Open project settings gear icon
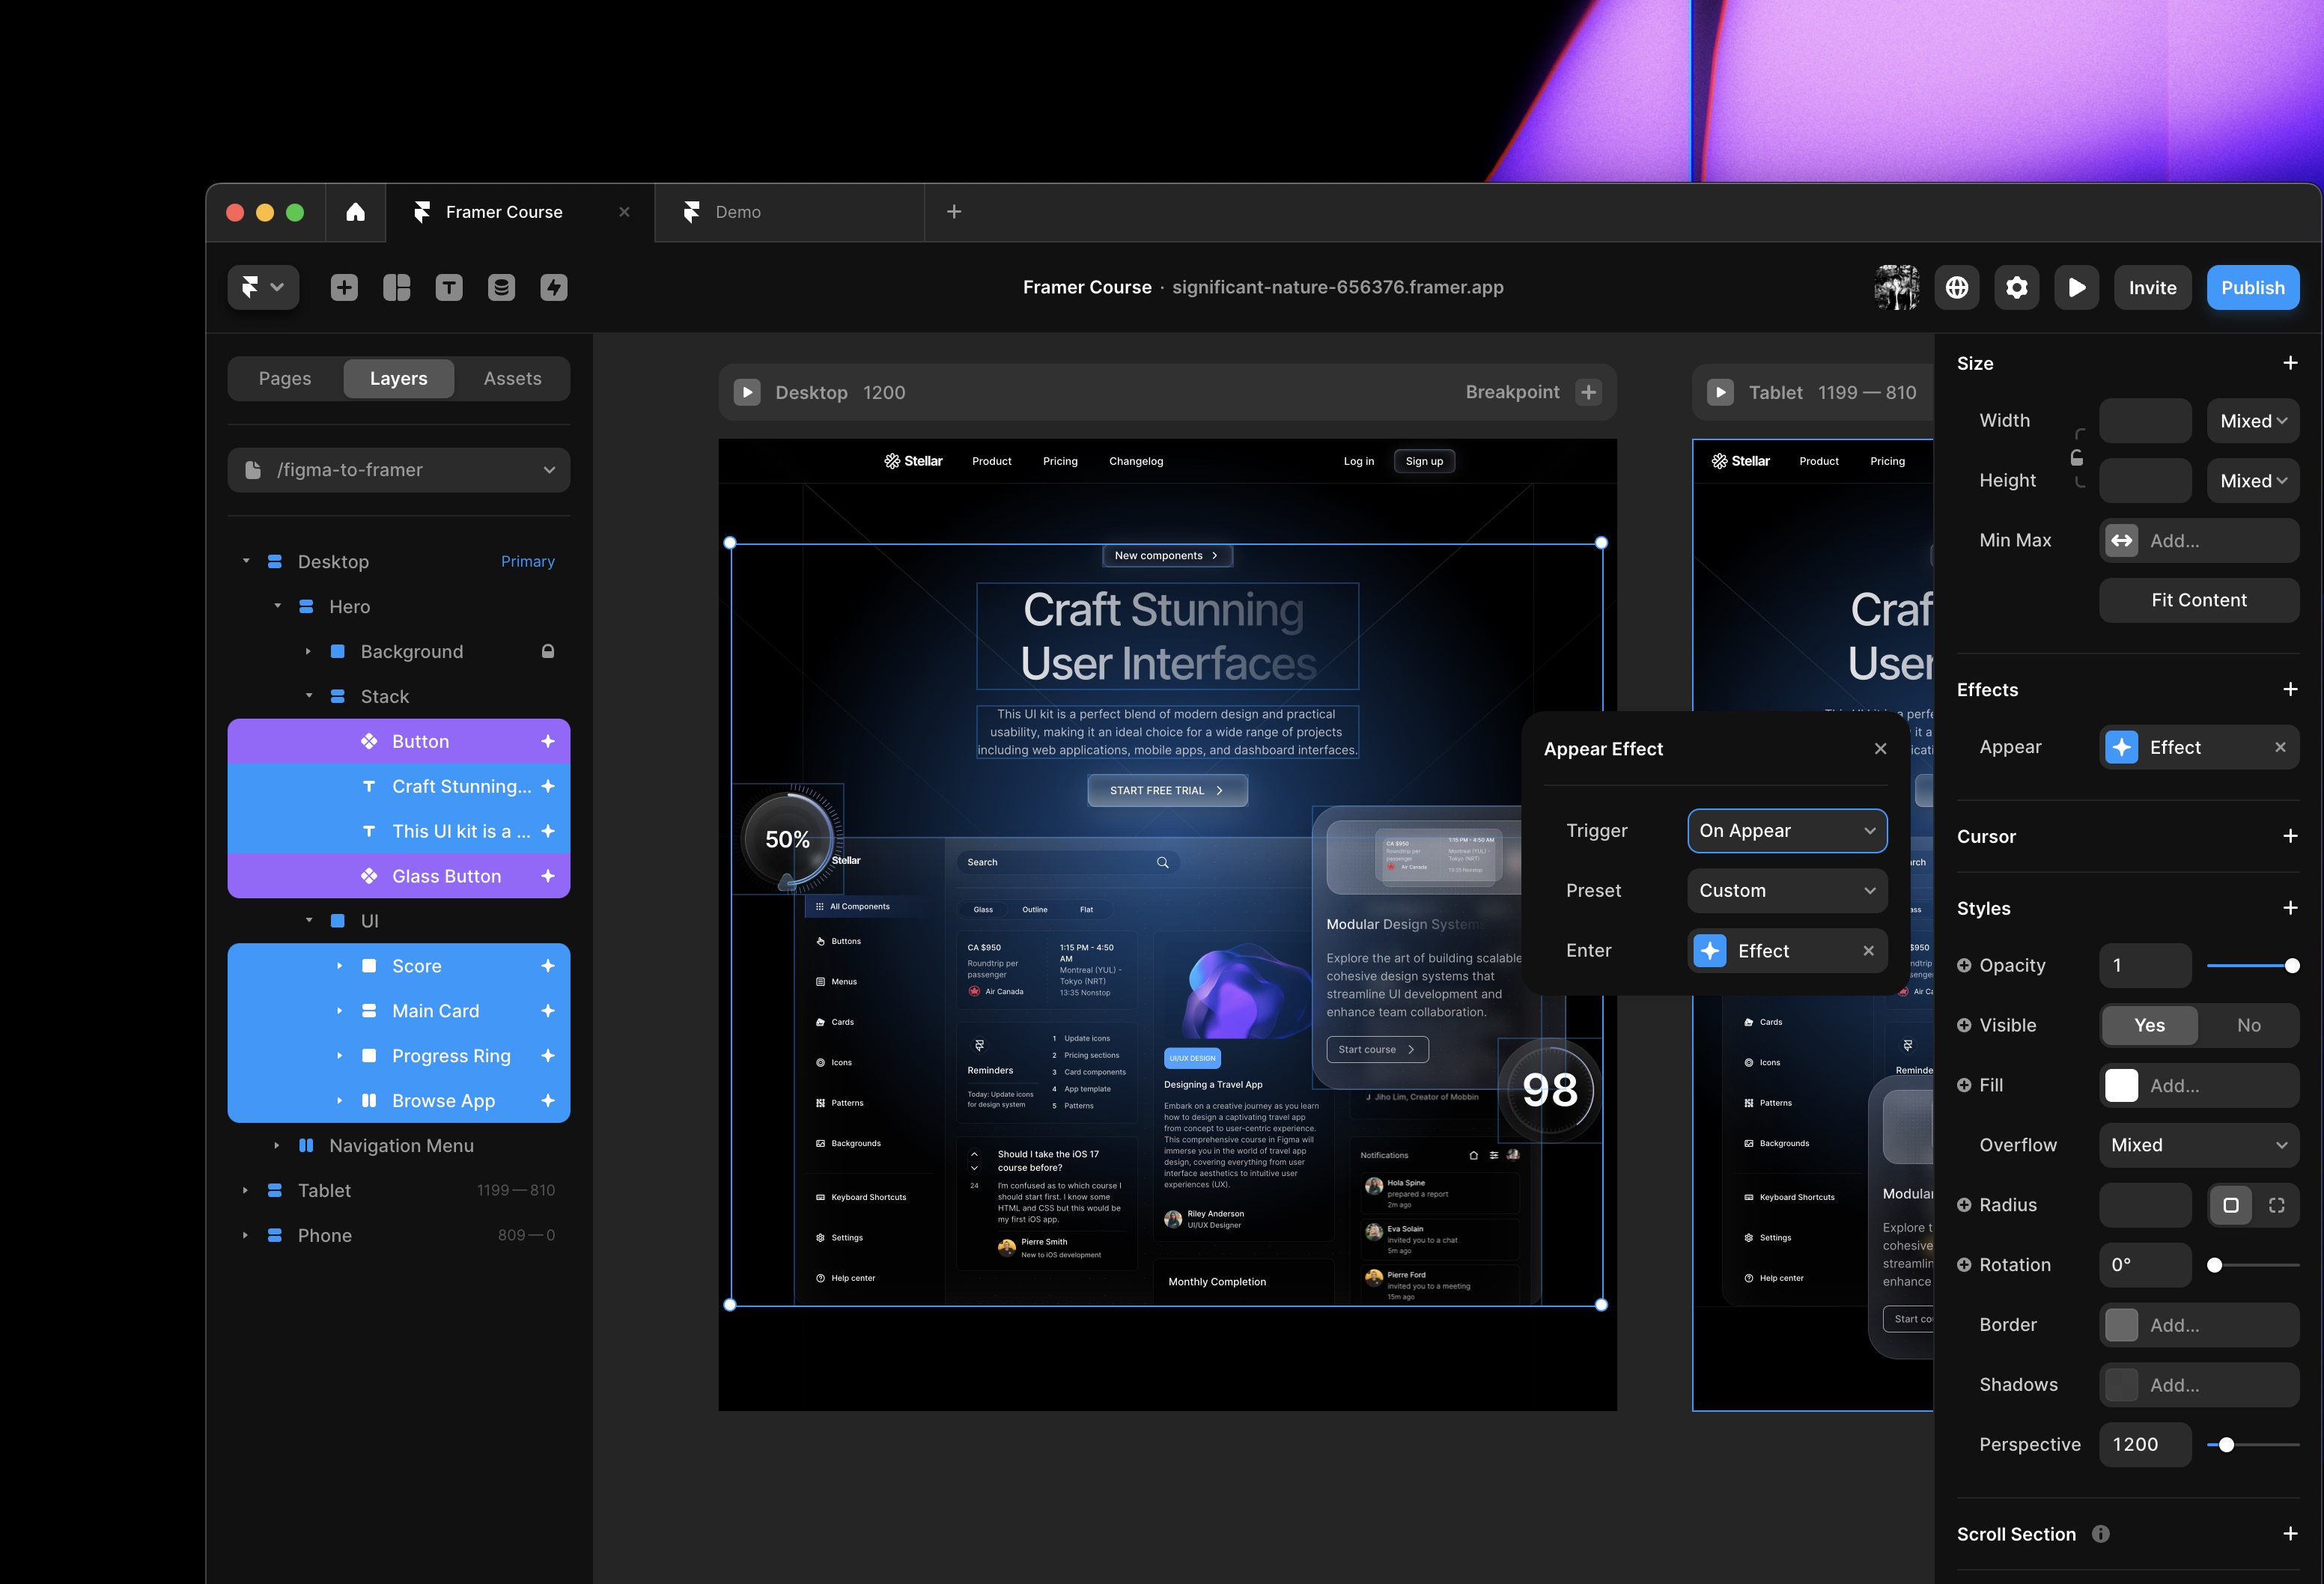 2017,287
